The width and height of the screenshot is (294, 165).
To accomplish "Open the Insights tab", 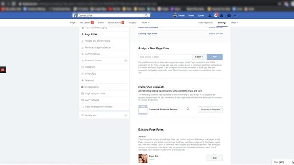I will tap(133, 22).
